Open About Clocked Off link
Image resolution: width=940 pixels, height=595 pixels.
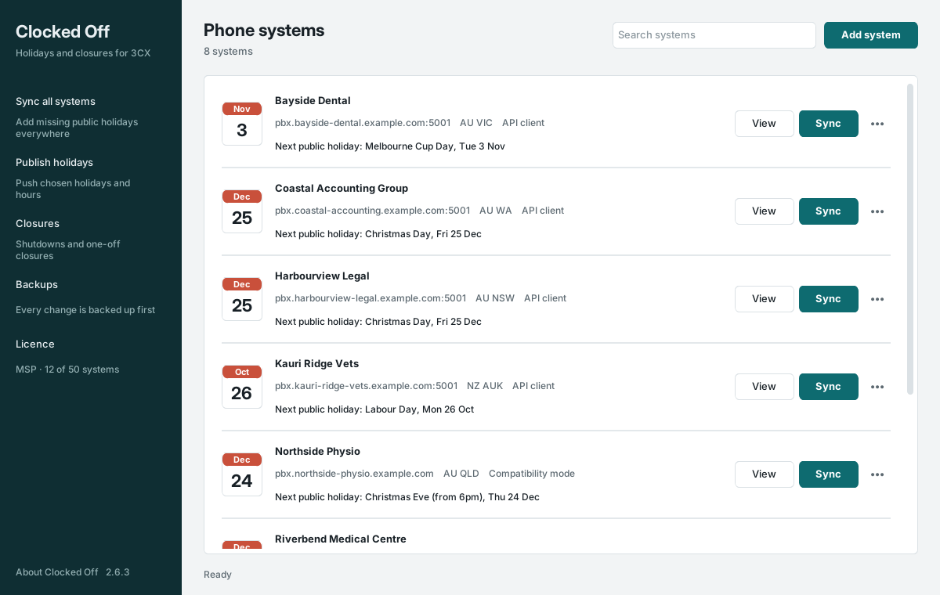click(57, 572)
